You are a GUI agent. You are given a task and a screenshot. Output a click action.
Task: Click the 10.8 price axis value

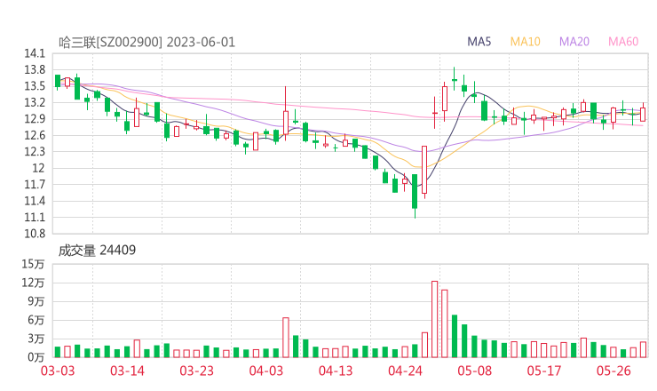tap(35, 233)
